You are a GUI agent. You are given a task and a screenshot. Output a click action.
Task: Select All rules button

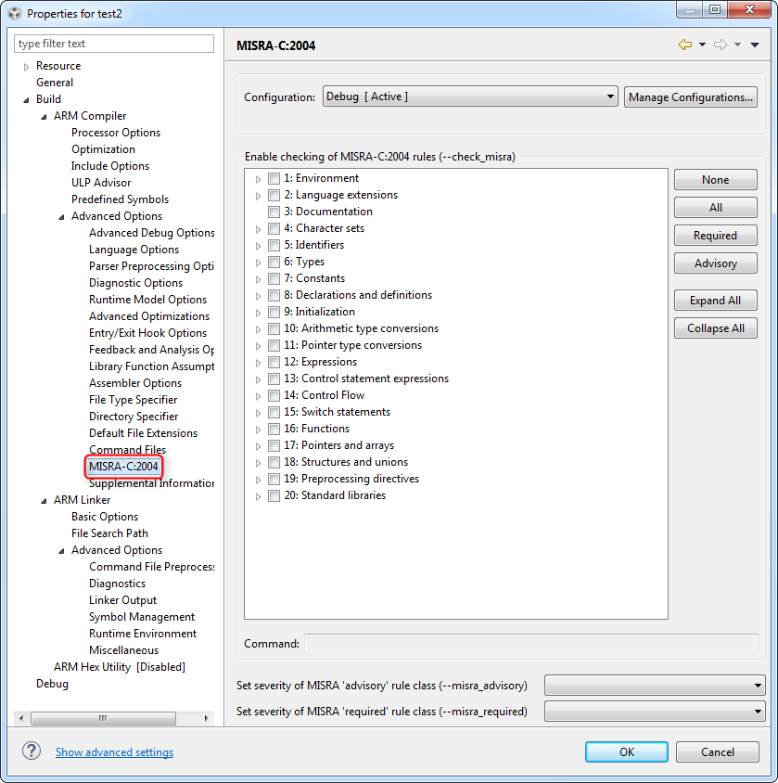pyautogui.click(x=715, y=208)
